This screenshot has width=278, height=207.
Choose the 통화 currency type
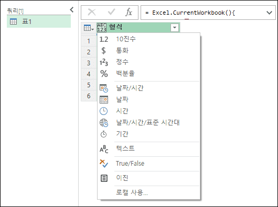[148, 51]
